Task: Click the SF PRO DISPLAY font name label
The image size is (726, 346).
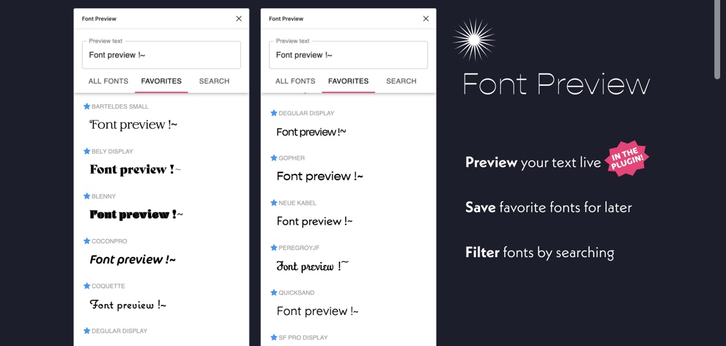Action: click(x=303, y=338)
